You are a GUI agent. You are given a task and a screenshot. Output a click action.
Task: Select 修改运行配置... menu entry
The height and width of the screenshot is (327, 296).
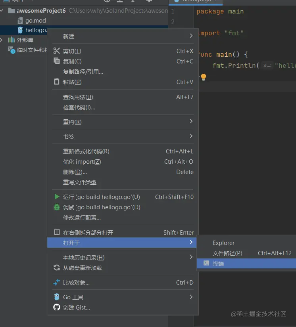point(123,218)
